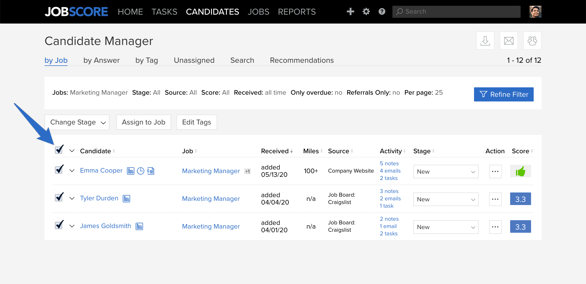Switch to the Unassigned tab
The image size is (586, 284).
(194, 60)
